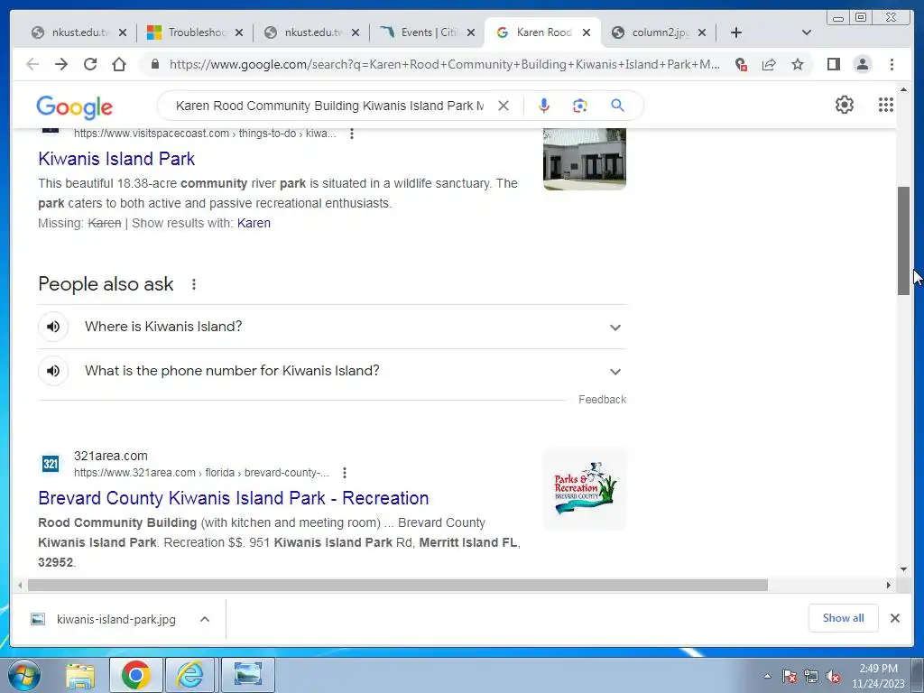This screenshot has height=693, width=924.
Task: Listen to the phone number question
Action: [53, 371]
